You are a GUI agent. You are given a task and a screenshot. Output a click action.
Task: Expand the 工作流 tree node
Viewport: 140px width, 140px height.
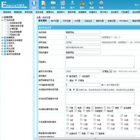click(x=2, y=46)
